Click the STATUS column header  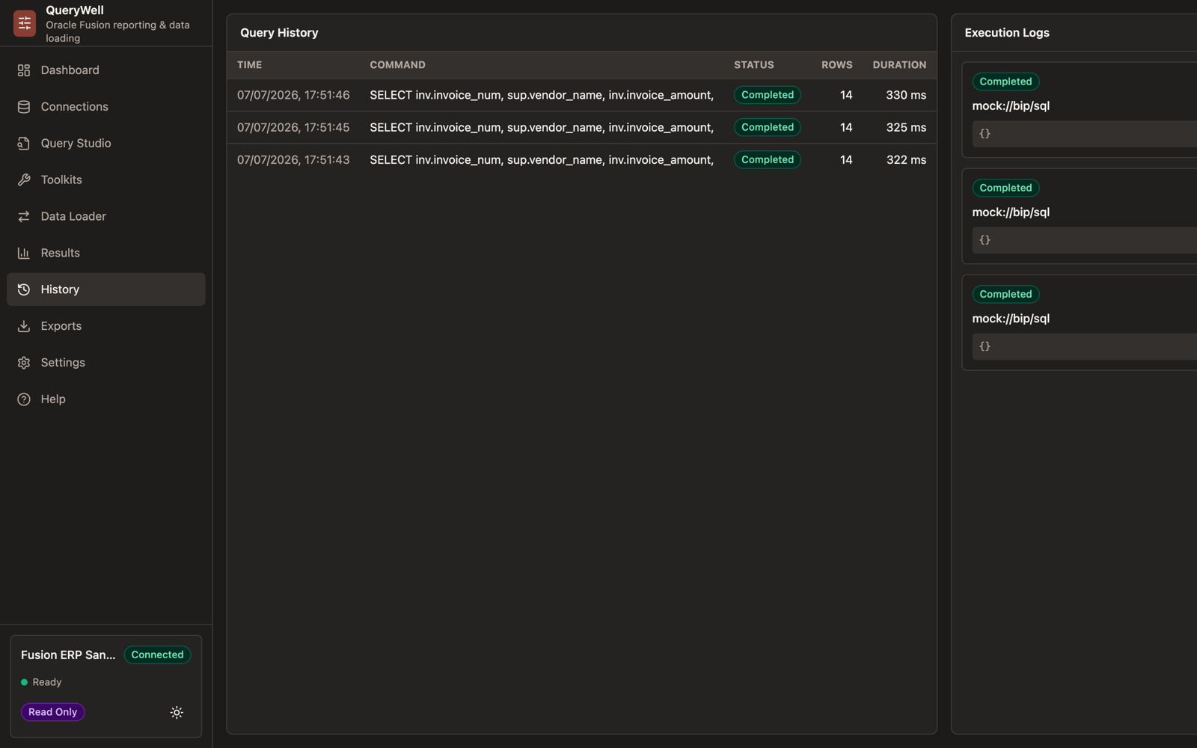pyautogui.click(x=754, y=65)
